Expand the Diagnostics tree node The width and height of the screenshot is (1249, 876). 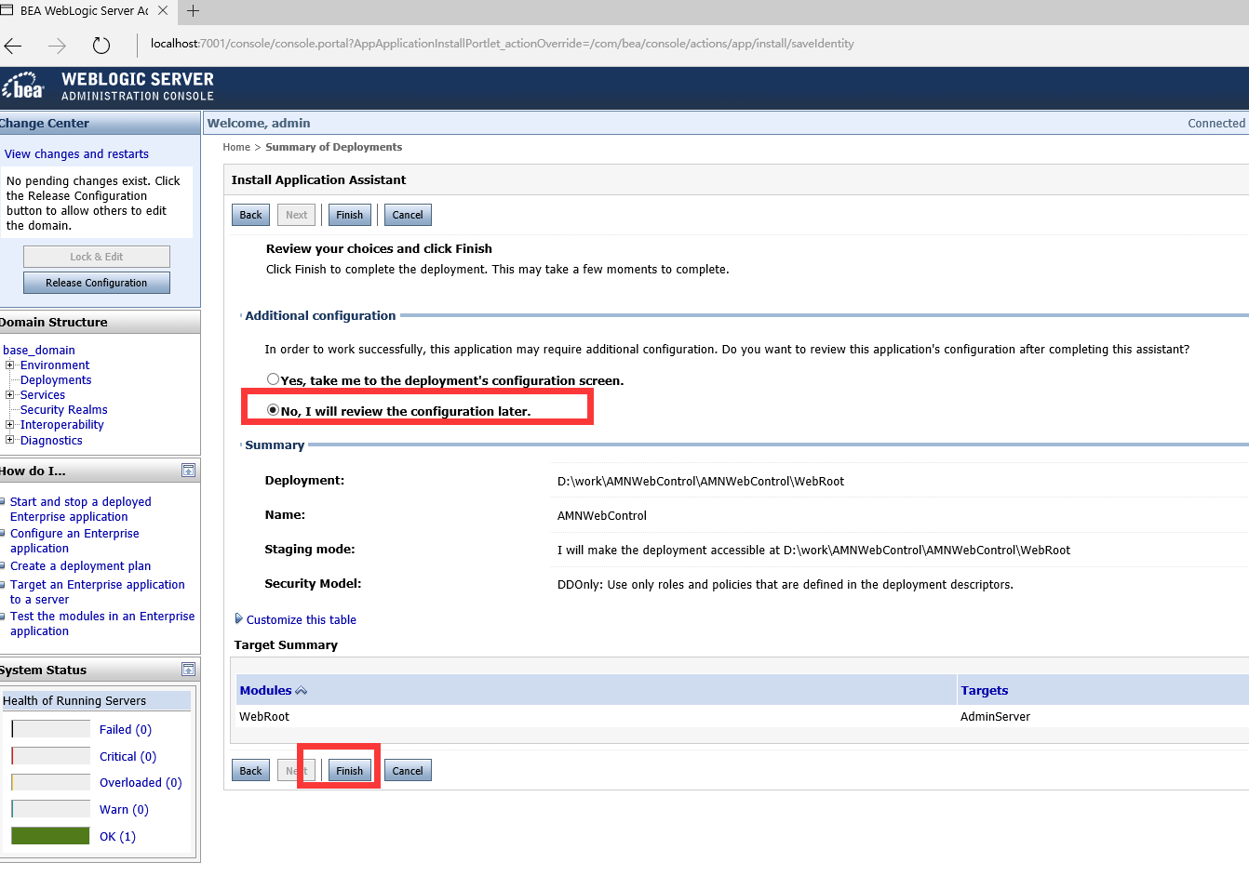click(x=10, y=440)
